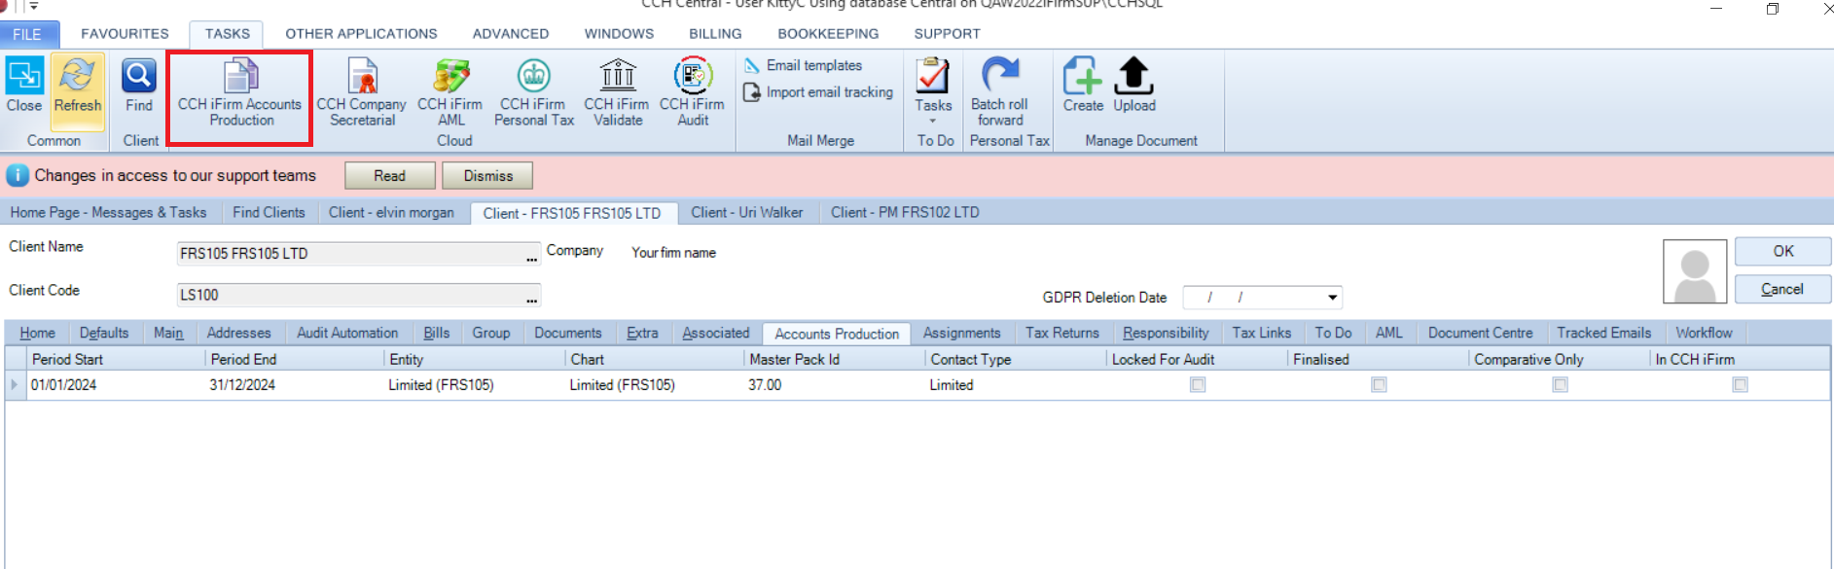Screen dimensions: 1834x569
Task: Open CCH iFirm Personal Tax
Action: pos(533,93)
